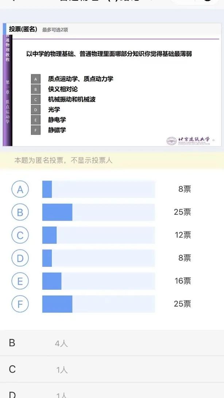Tap gray square B beside 狭义相对论
The image size is (224, 398).
(x=35, y=89)
